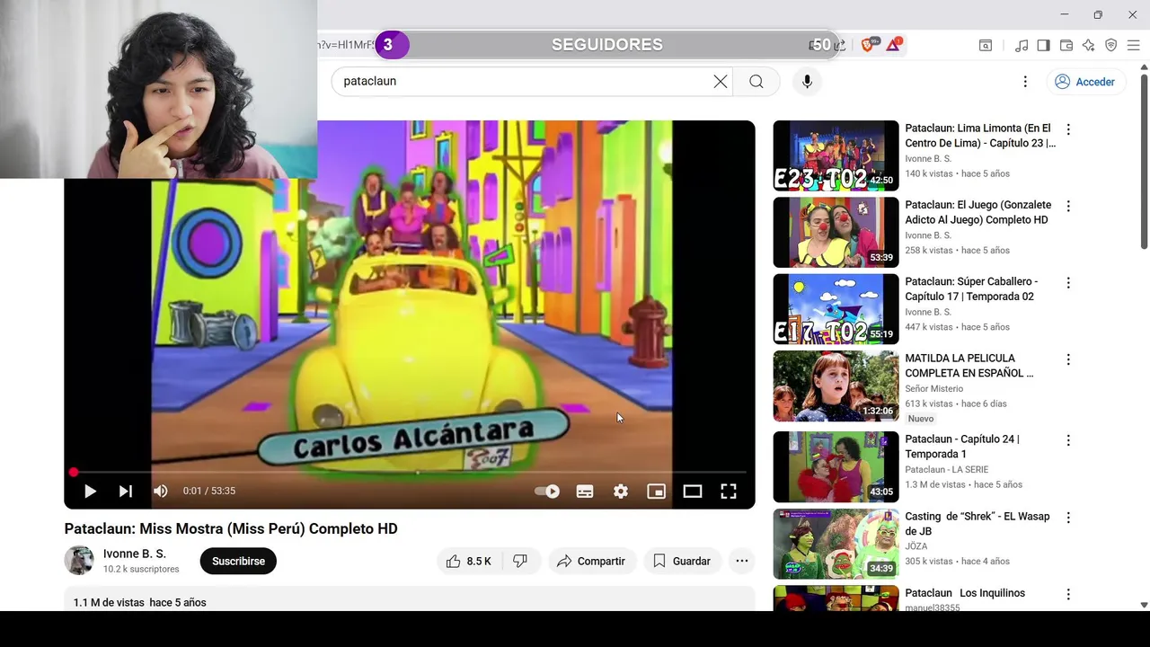Viewport: 1150px width, 647px height.
Task: Subscribe with the Suscribirse button
Action: point(238,561)
